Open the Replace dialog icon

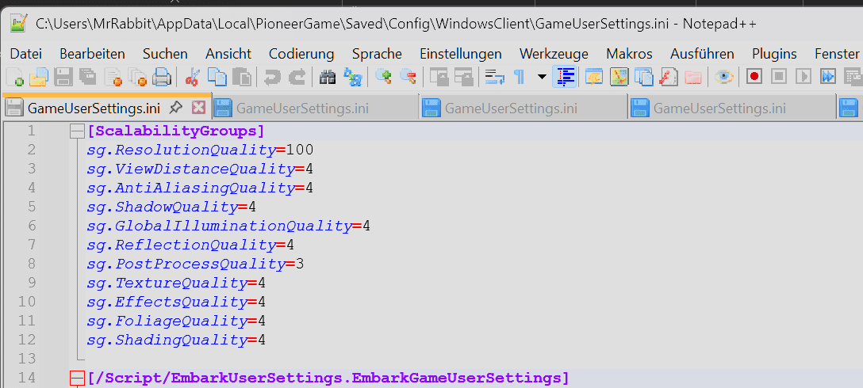coord(352,77)
